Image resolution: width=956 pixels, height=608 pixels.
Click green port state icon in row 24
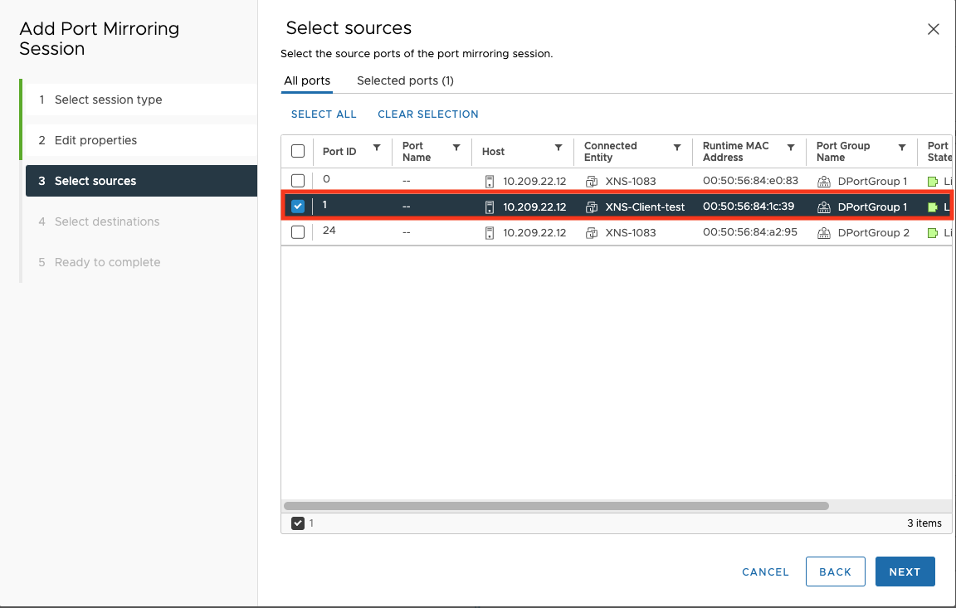(933, 233)
